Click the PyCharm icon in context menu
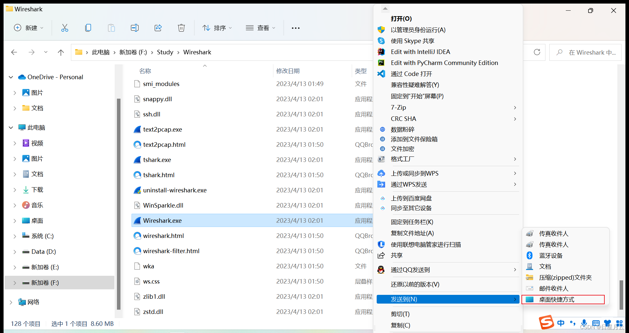629x333 pixels. pyautogui.click(x=381, y=63)
